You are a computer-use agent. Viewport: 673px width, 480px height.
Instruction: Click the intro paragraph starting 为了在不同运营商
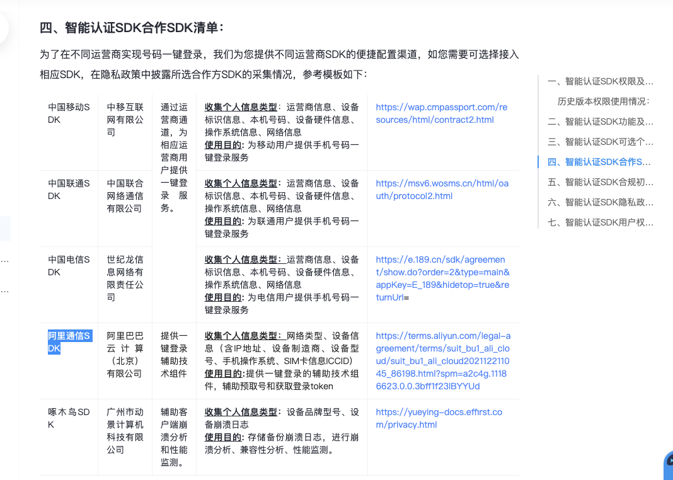point(279,64)
